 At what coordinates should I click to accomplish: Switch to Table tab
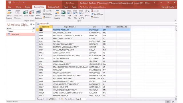(x=74, y=7)
